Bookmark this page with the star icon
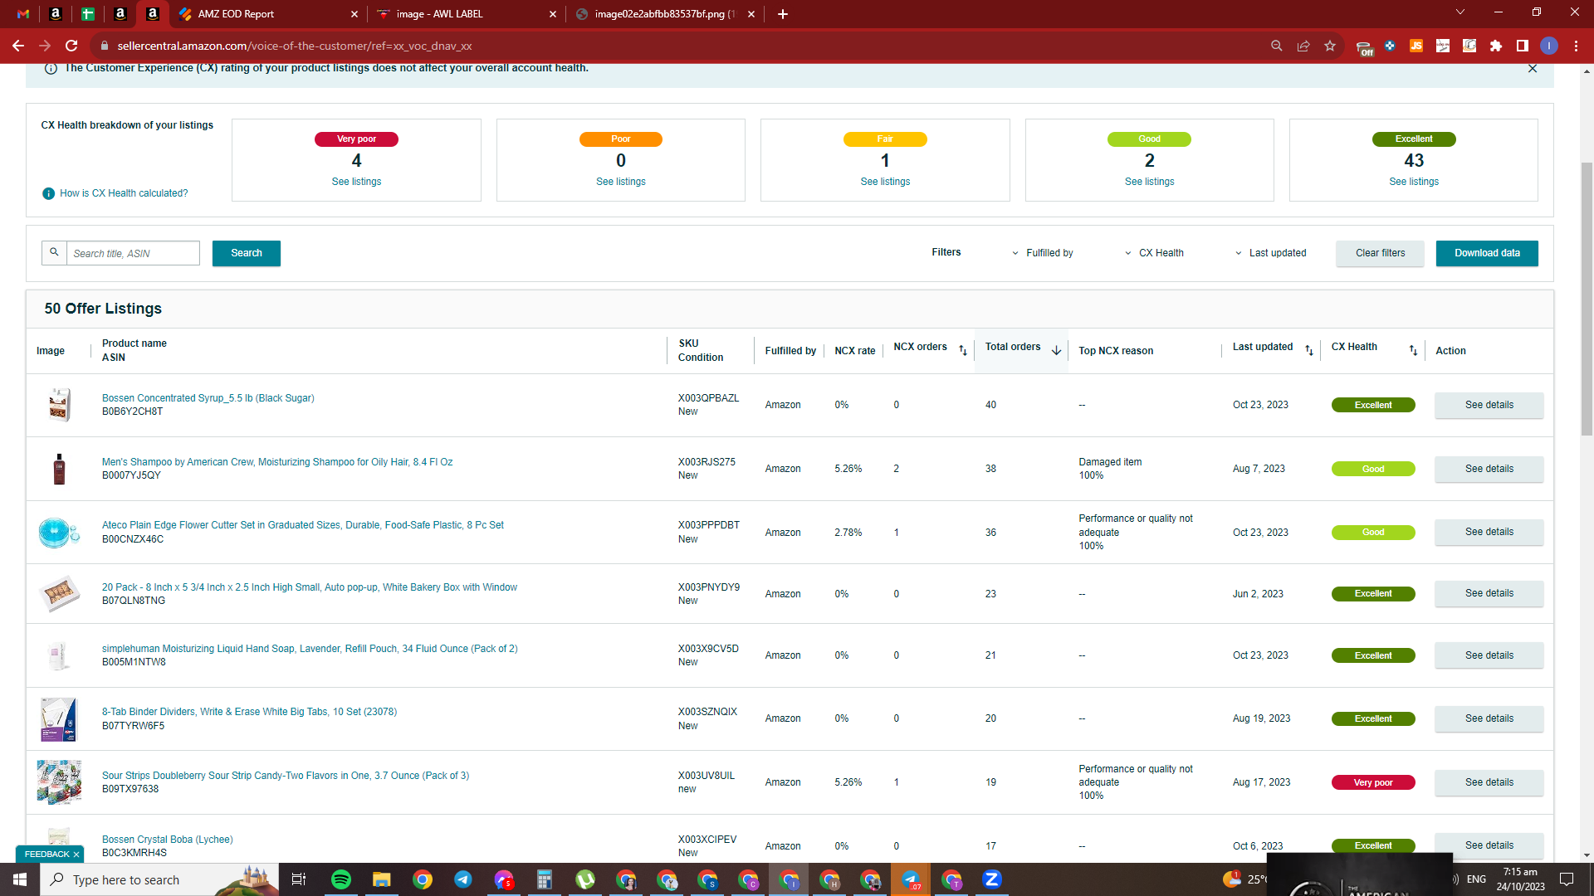This screenshot has width=1594, height=896. 1330,46
